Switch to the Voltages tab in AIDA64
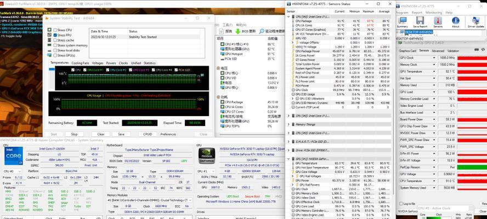 (x=98, y=63)
